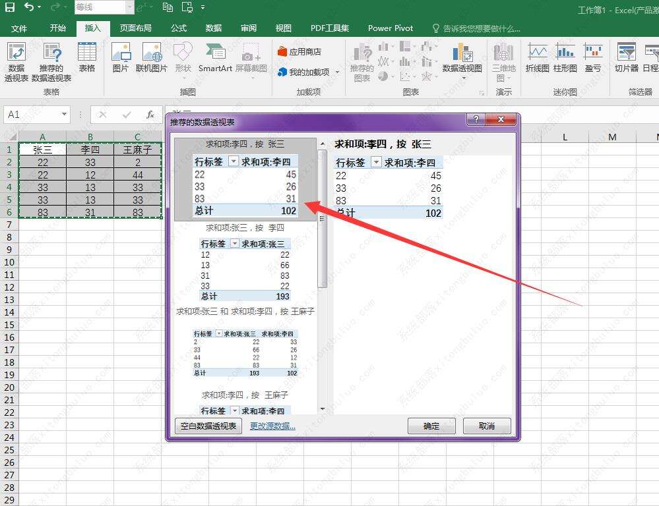The image size is (659, 506).
Task: Customize Quick Access Toolbar dropdown
Action: pyautogui.click(x=203, y=7)
